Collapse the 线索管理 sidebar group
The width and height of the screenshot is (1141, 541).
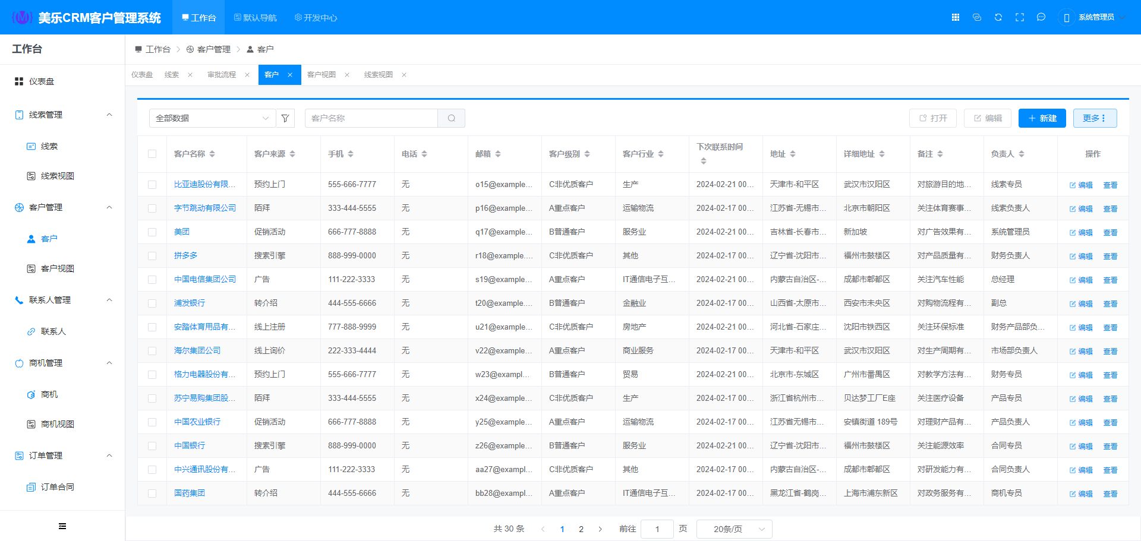tap(109, 115)
